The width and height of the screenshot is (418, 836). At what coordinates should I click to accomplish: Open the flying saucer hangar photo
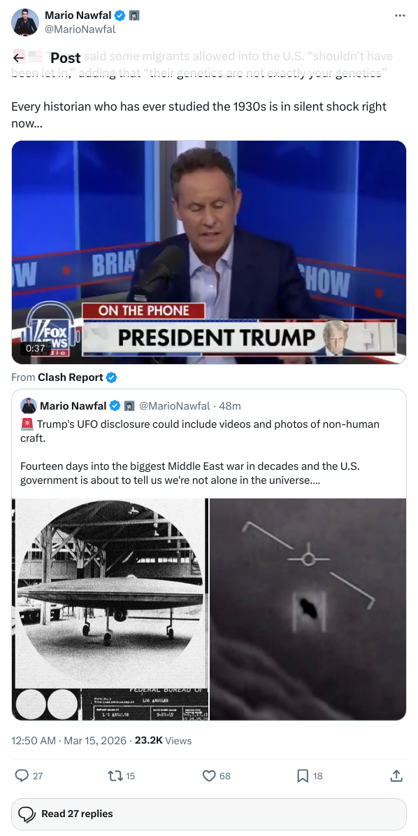click(110, 609)
